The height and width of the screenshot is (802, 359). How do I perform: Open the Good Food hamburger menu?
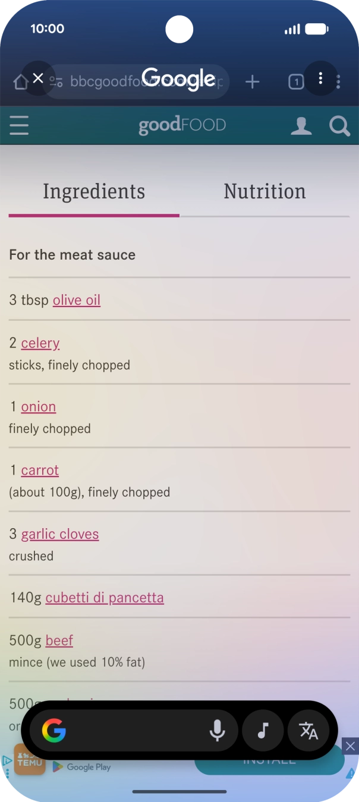19,126
